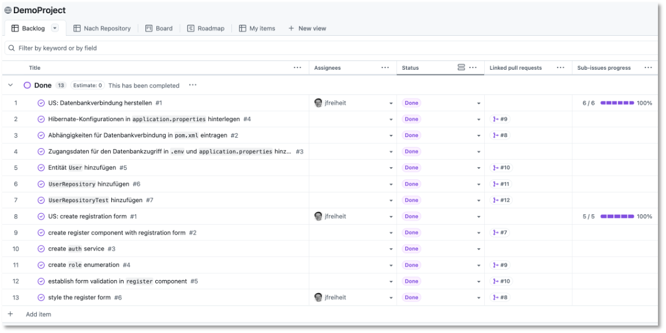Open issue US: Datenbankverbindung herstellen
Image resolution: width=666 pixels, height=333 pixels.
[100, 103]
